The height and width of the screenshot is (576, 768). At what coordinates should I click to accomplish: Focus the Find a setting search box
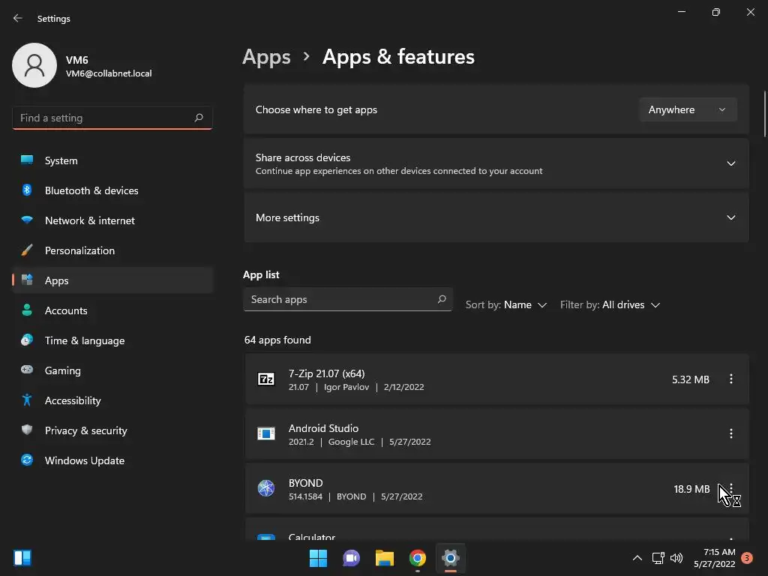pos(103,118)
